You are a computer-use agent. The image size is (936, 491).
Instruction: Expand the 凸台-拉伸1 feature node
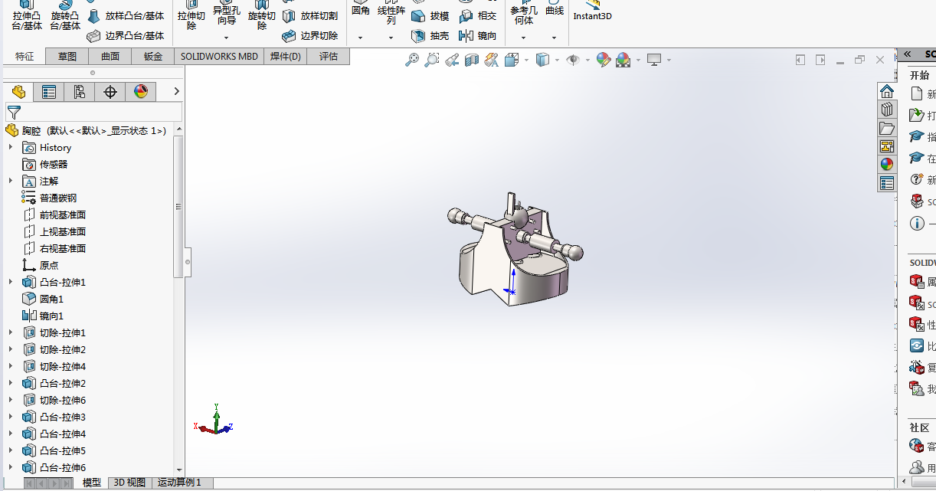click(11, 282)
